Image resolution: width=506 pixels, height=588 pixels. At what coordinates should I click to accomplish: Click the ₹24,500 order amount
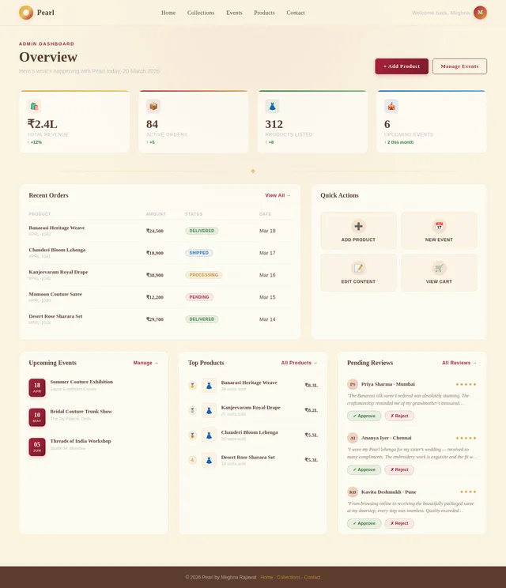tap(155, 231)
